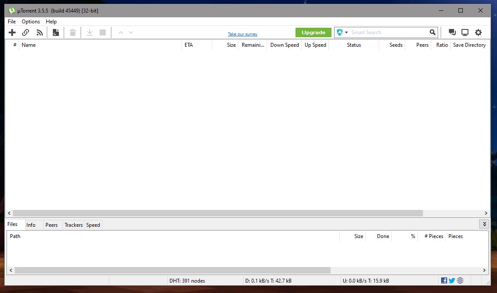Sort by Ratio column header
This screenshot has width=497, height=293.
(x=441, y=45)
